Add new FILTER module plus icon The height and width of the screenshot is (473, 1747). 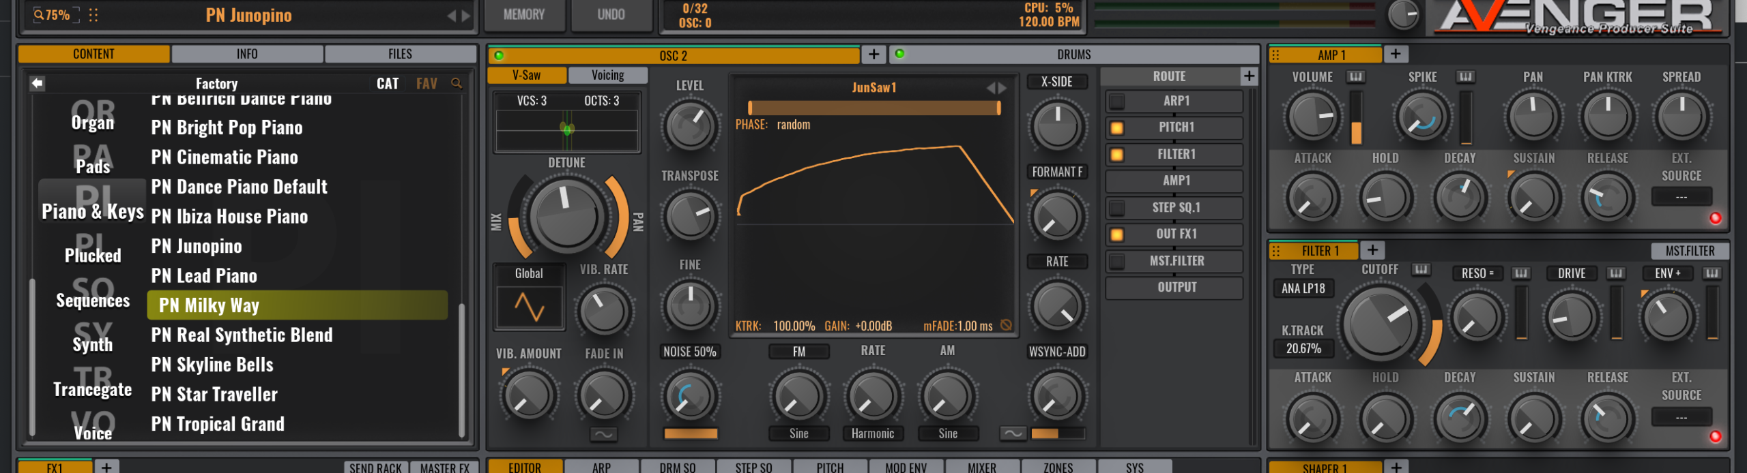[x=1372, y=250]
